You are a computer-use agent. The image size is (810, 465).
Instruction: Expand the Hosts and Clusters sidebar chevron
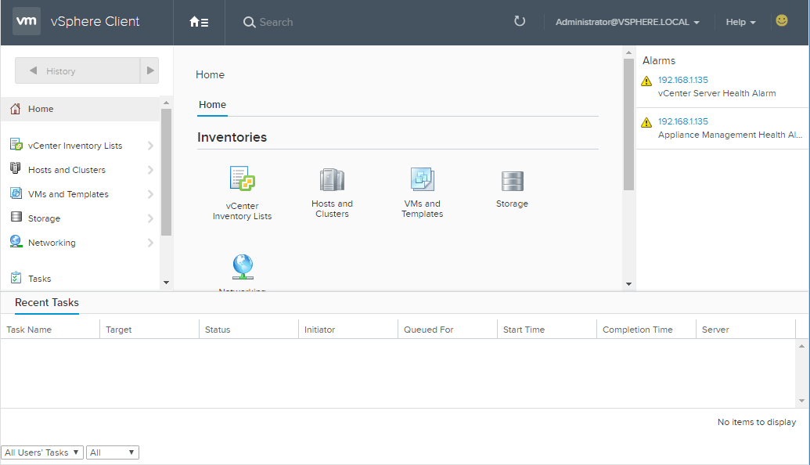tap(150, 170)
